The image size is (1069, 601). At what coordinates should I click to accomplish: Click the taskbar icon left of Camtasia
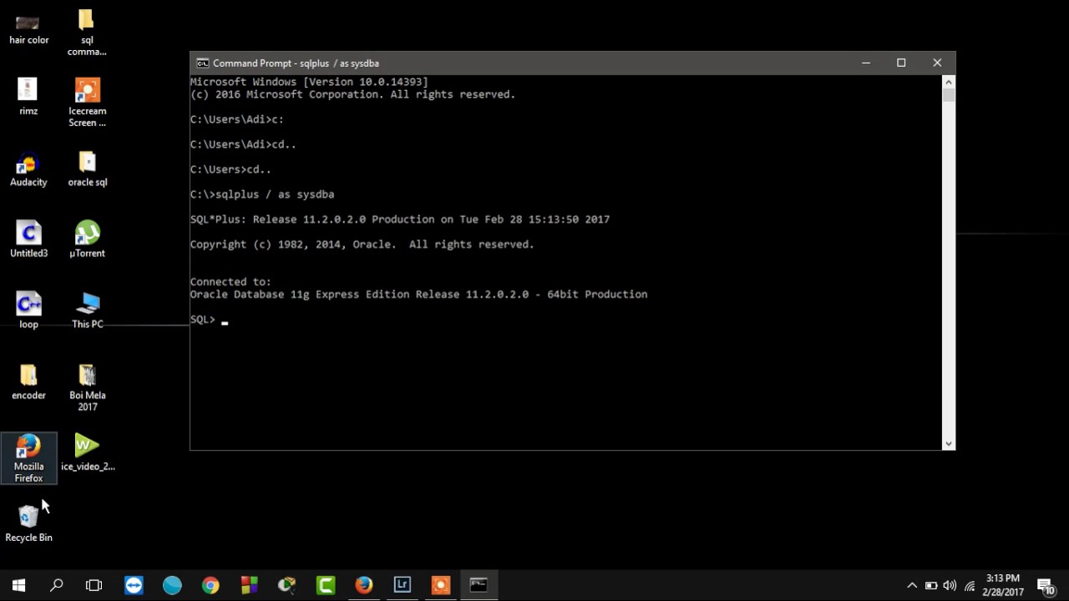coord(287,585)
